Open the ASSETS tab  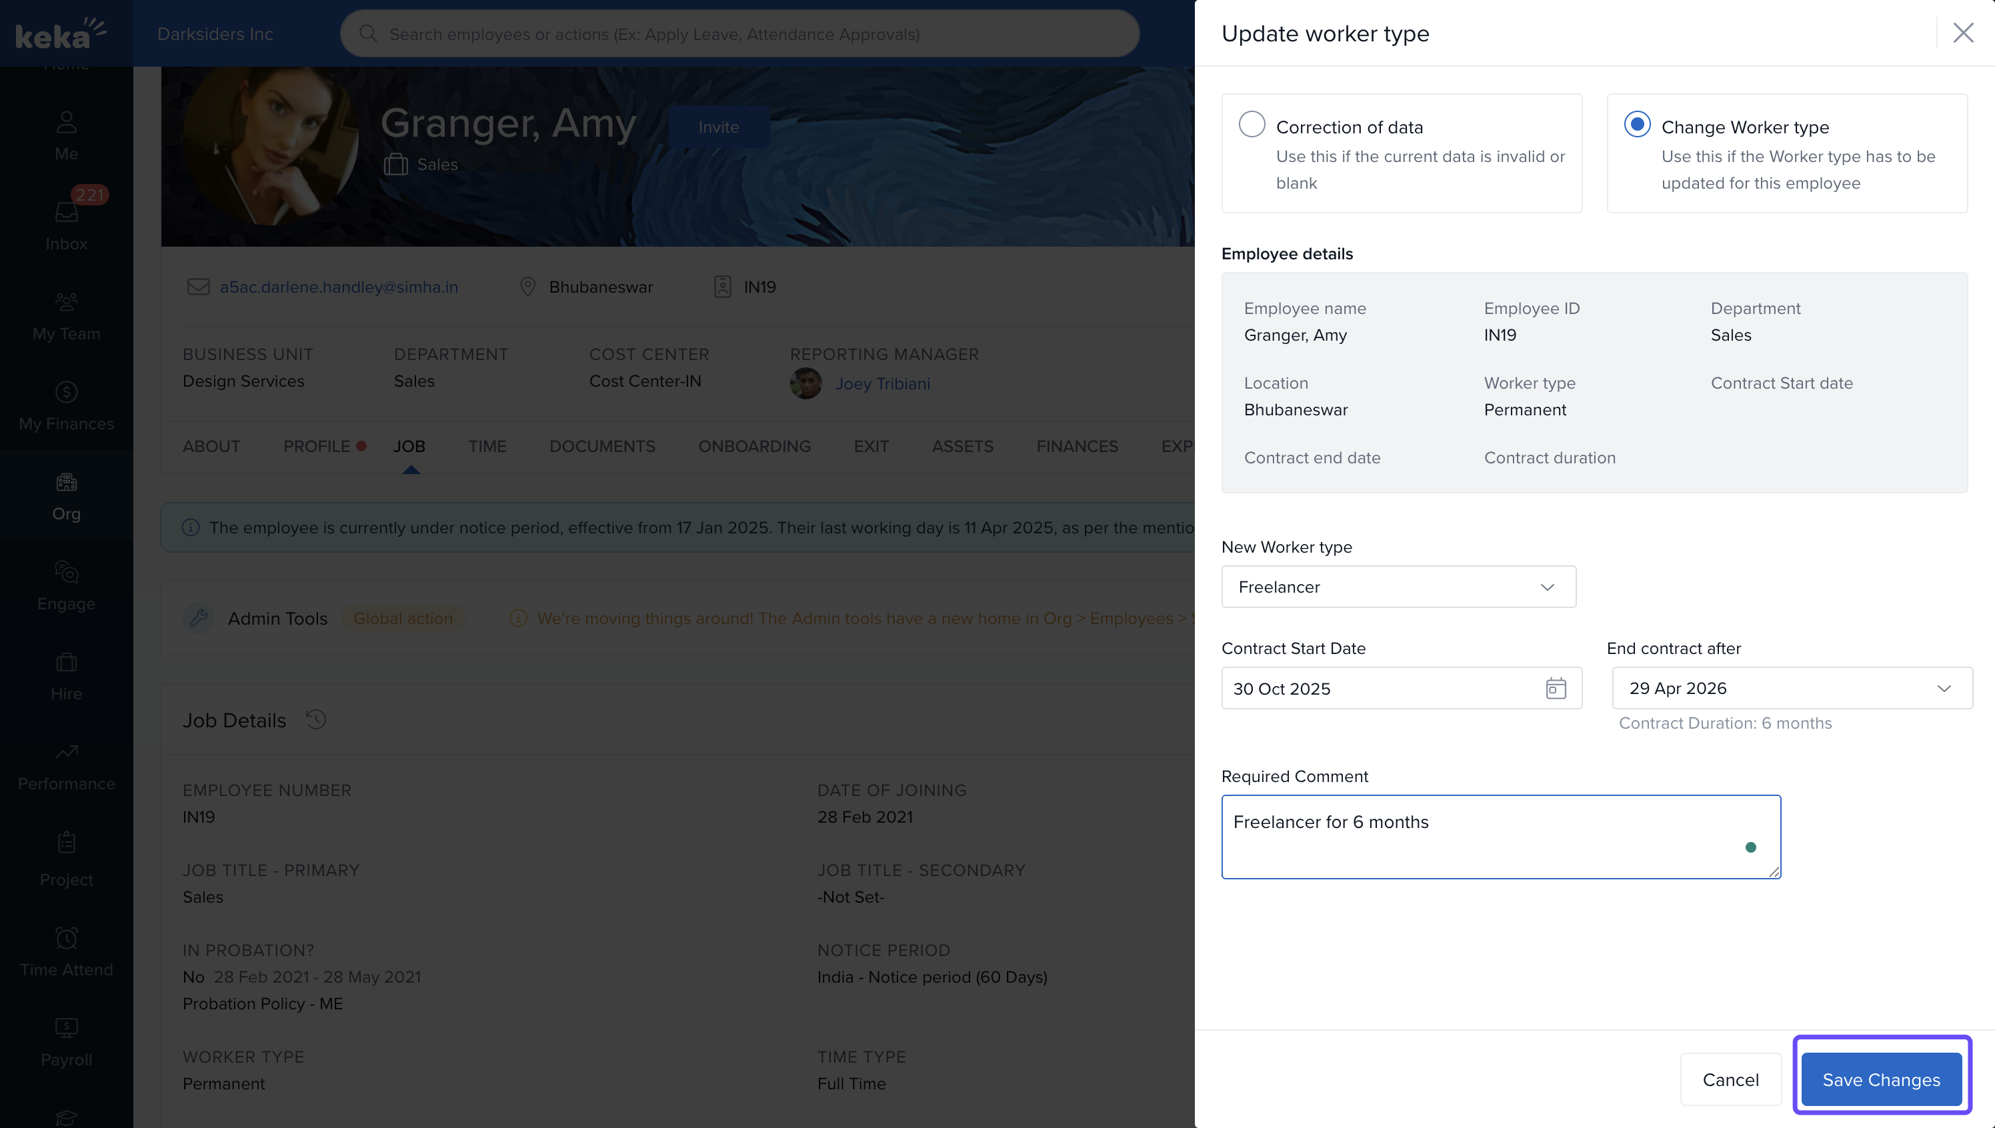(x=961, y=446)
